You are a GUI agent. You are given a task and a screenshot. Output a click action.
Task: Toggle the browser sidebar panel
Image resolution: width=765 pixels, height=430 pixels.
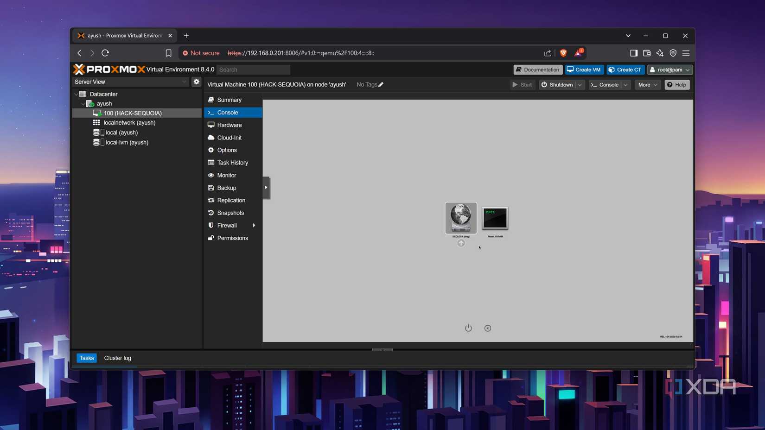pos(634,53)
